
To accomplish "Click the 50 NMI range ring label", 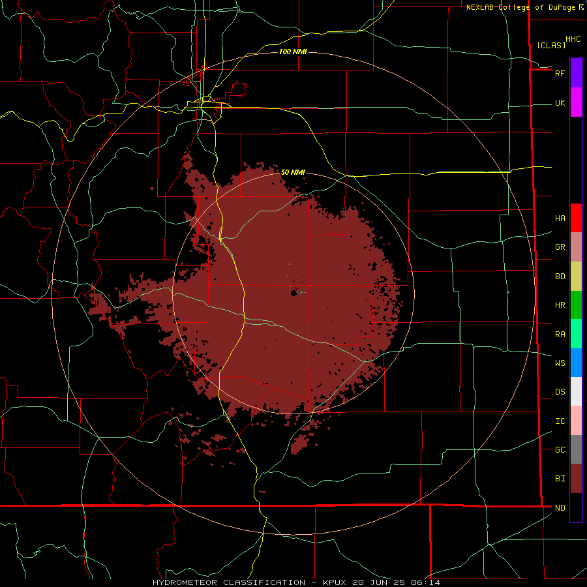I will [293, 172].
